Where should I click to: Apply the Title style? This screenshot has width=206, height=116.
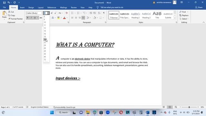click(157, 15)
